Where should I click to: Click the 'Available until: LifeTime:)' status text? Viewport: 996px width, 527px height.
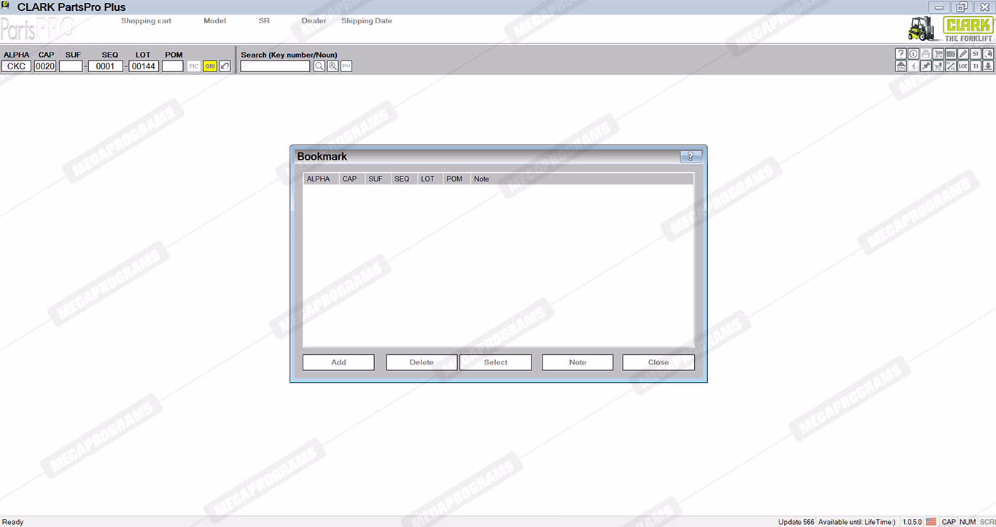[x=857, y=522]
